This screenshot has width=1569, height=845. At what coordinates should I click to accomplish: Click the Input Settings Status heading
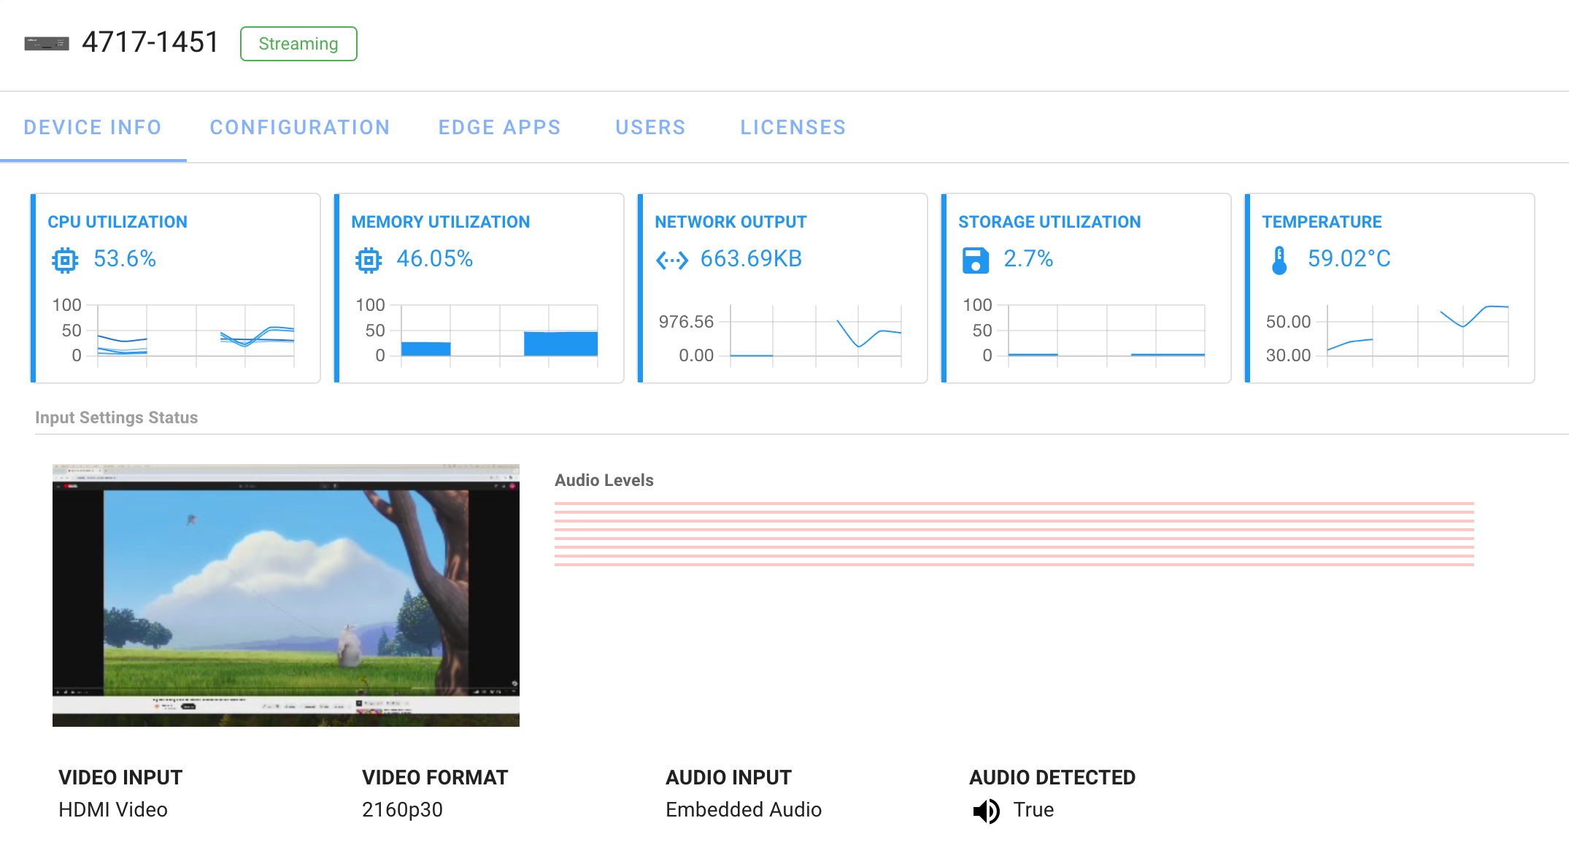click(117, 417)
